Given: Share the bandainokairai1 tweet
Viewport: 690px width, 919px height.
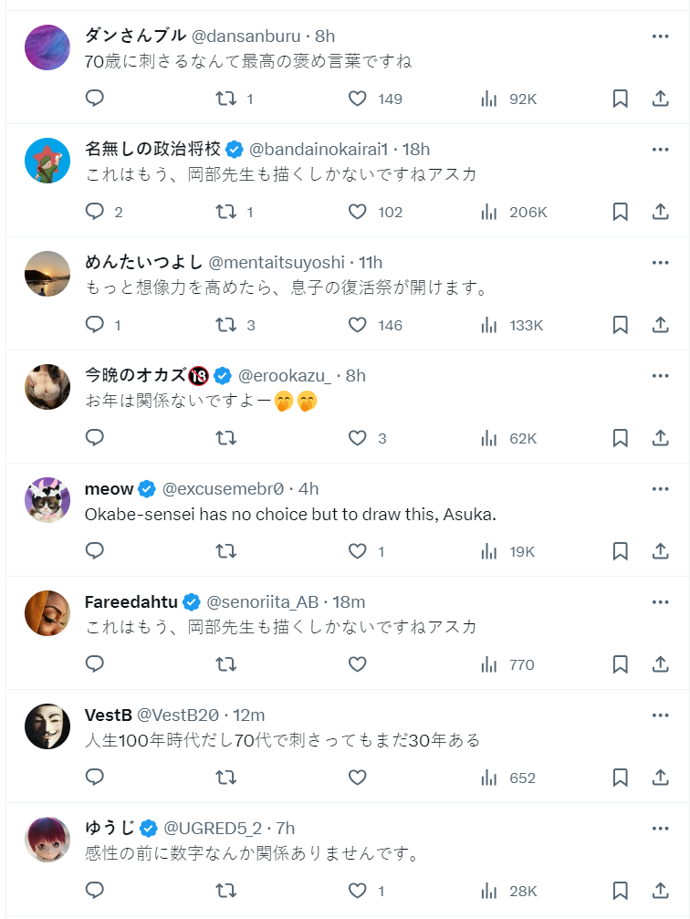Looking at the screenshot, I should point(661,212).
